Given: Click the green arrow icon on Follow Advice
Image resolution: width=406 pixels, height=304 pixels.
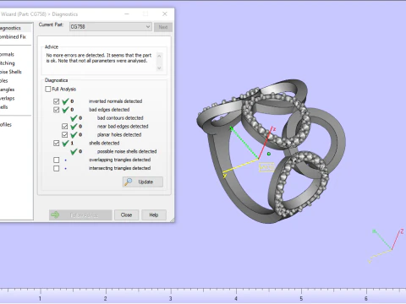Looking at the screenshot, I should pyautogui.click(x=55, y=215).
